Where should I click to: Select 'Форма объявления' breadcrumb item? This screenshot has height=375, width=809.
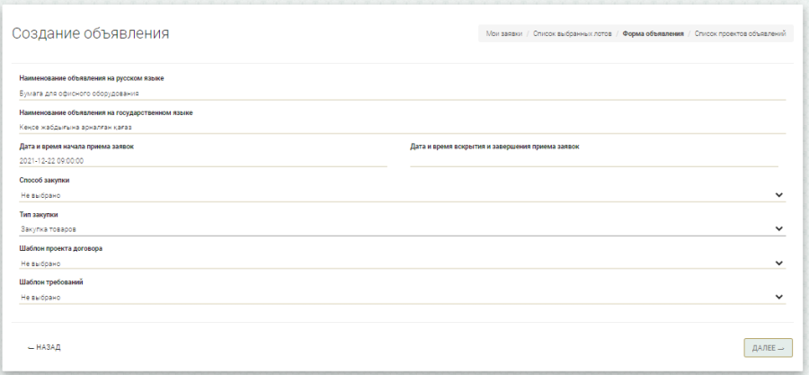point(653,33)
